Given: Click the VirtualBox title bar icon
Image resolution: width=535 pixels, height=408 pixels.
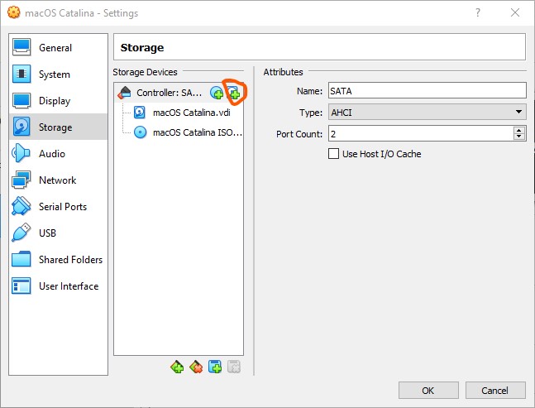Looking at the screenshot, I should 14,12.
